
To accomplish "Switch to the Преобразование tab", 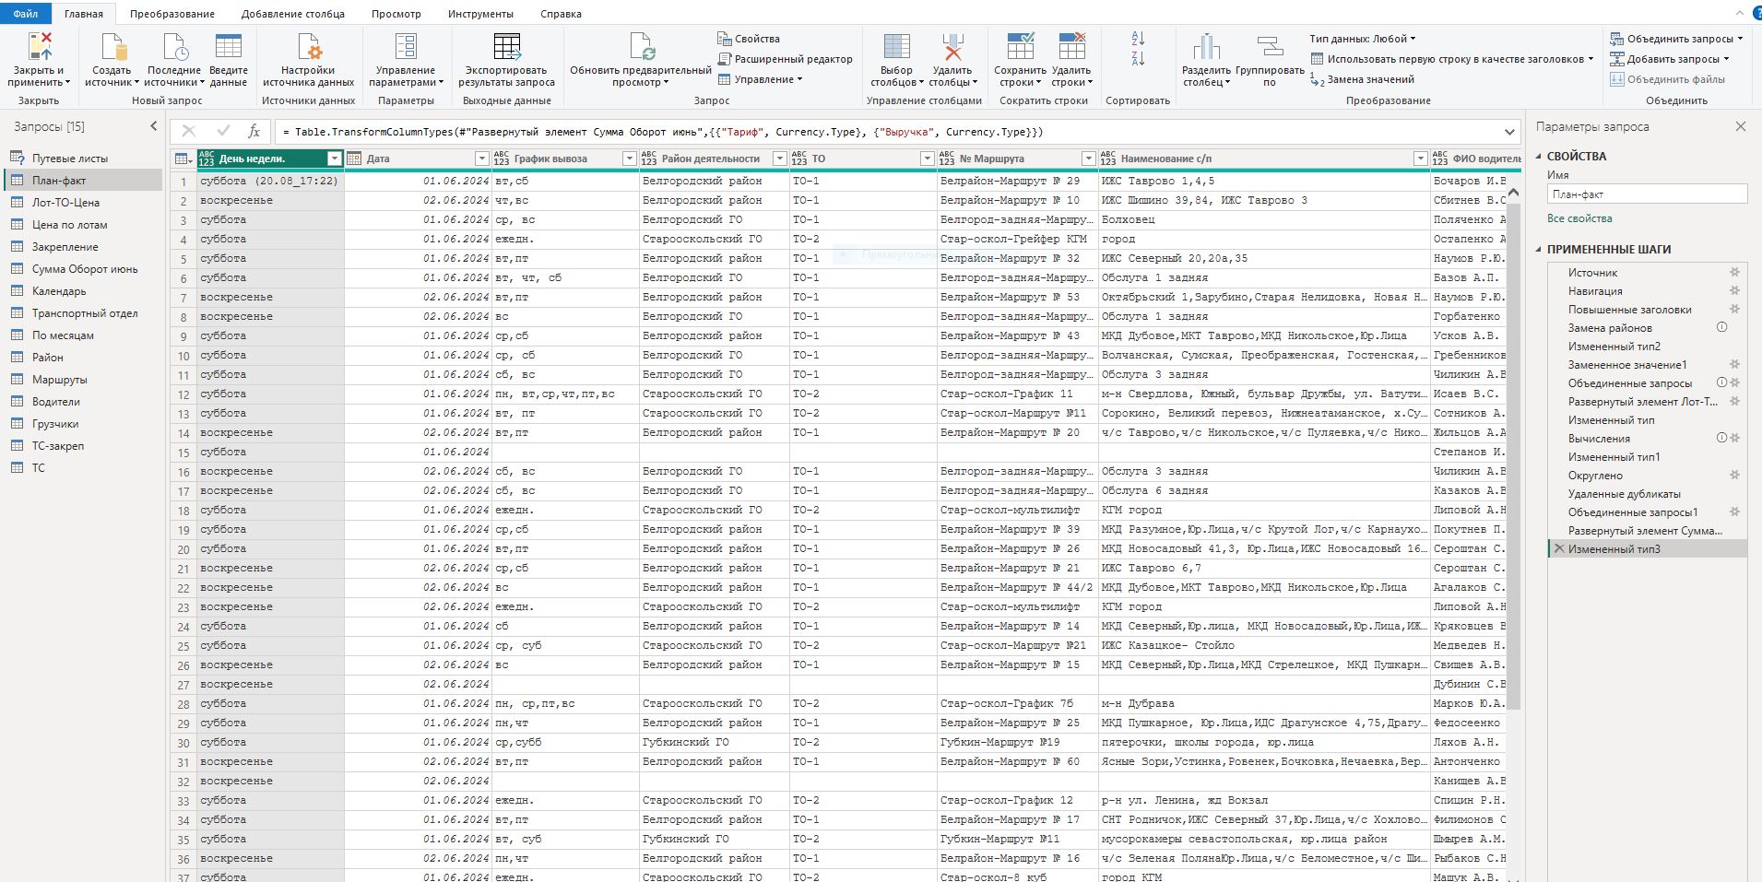I will [172, 14].
